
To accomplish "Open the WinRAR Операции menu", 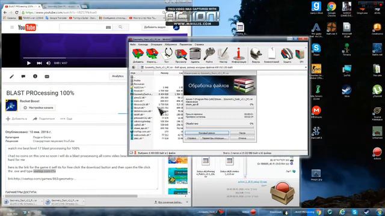I will (156, 44).
